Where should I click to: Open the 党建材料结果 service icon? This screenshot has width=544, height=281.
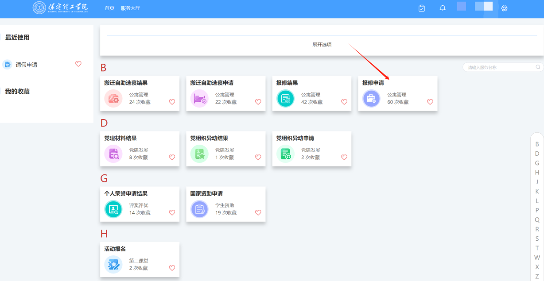(113, 153)
